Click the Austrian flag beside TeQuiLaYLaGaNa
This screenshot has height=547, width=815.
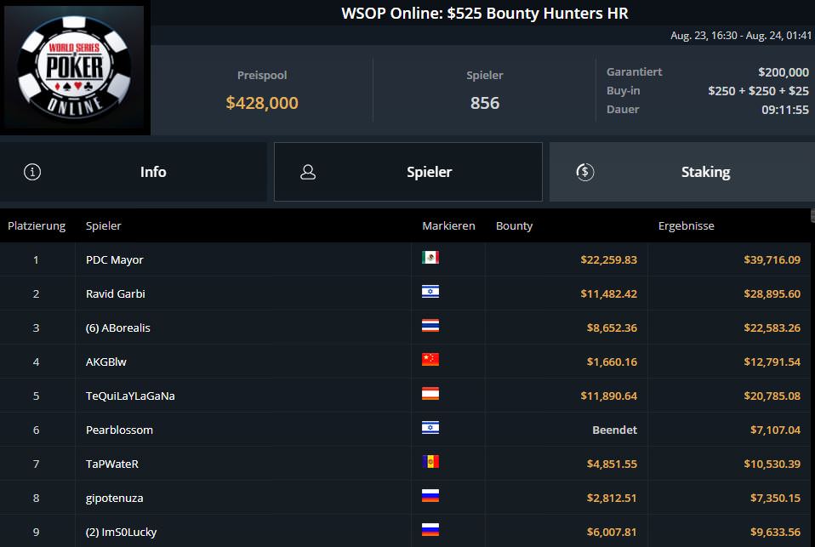tap(430, 394)
